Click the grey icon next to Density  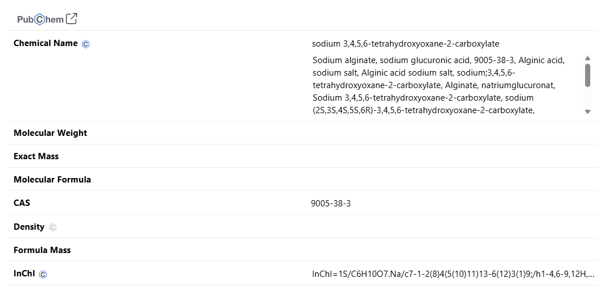(x=52, y=227)
